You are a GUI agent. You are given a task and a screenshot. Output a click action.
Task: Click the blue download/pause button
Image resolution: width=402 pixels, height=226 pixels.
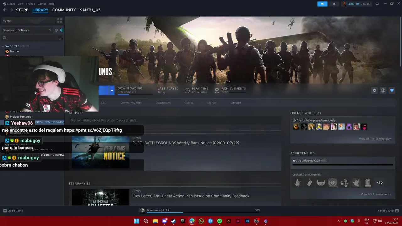(x=104, y=90)
